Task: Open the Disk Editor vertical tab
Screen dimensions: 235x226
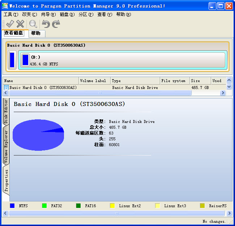Action: [6, 112]
